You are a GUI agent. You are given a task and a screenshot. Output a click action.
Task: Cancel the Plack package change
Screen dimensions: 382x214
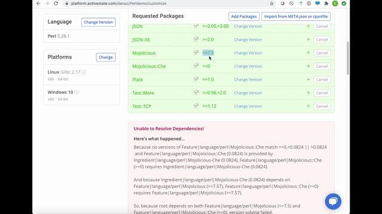click(322, 80)
